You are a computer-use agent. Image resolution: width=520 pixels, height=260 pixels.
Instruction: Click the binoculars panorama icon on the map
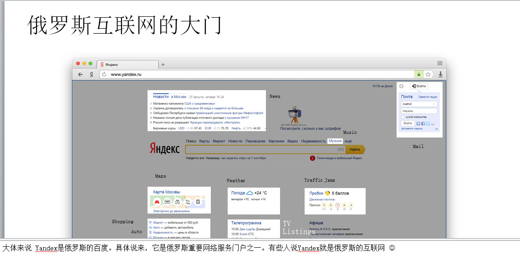178,202
